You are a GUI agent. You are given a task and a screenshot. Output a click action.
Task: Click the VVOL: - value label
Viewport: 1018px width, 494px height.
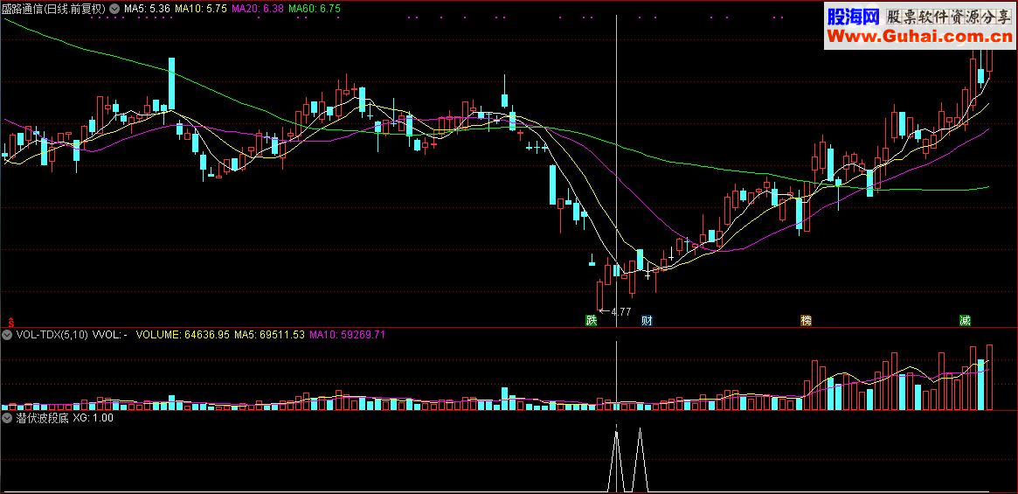click(x=110, y=335)
